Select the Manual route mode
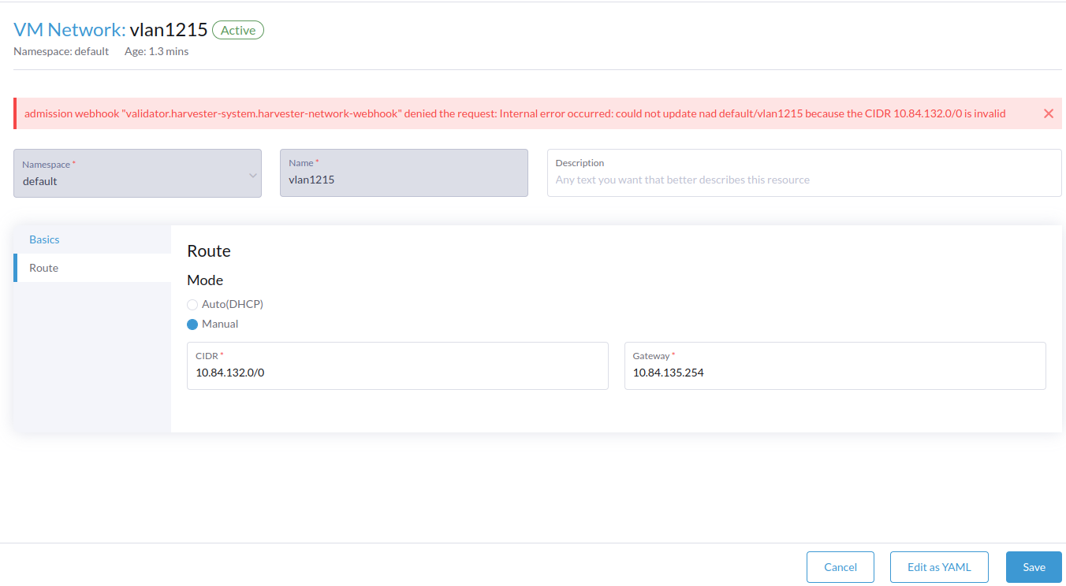 pos(192,324)
